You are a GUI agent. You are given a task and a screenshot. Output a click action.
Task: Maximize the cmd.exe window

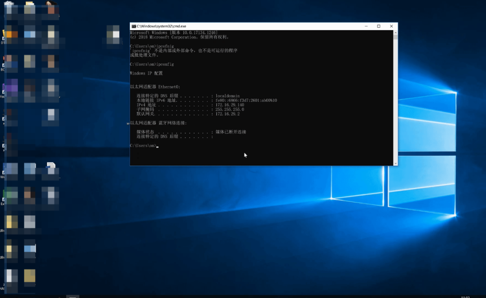[378, 27]
